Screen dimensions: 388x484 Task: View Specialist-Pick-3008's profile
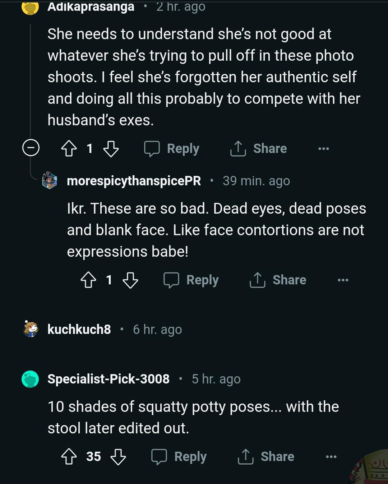pyautogui.click(x=108, y=379)
